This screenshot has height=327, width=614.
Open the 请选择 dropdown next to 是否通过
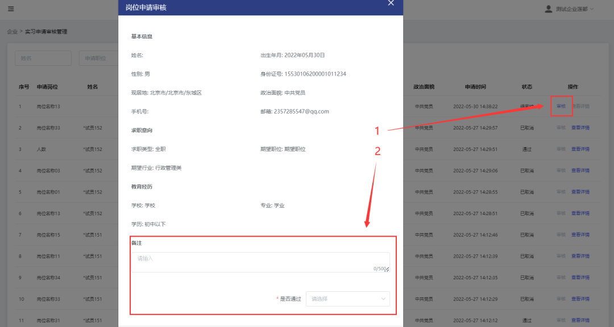347,299
